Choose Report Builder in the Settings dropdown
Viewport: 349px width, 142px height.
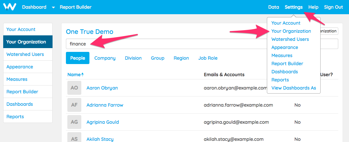(287, 63)
